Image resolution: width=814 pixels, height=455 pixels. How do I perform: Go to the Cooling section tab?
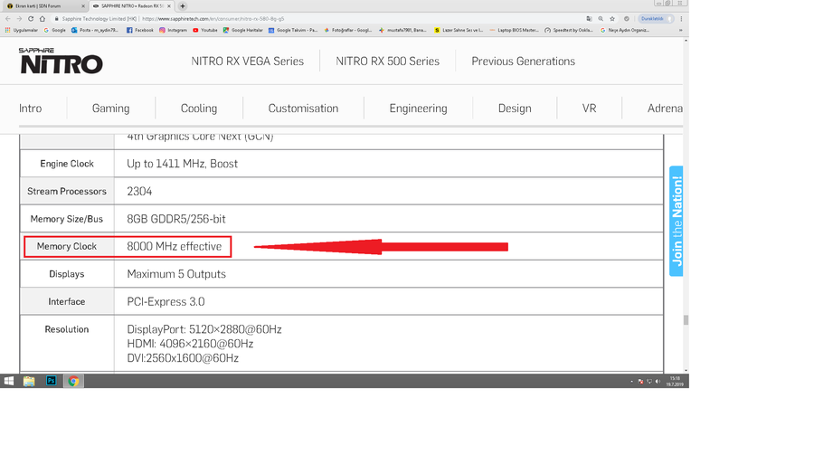point(199,108)
